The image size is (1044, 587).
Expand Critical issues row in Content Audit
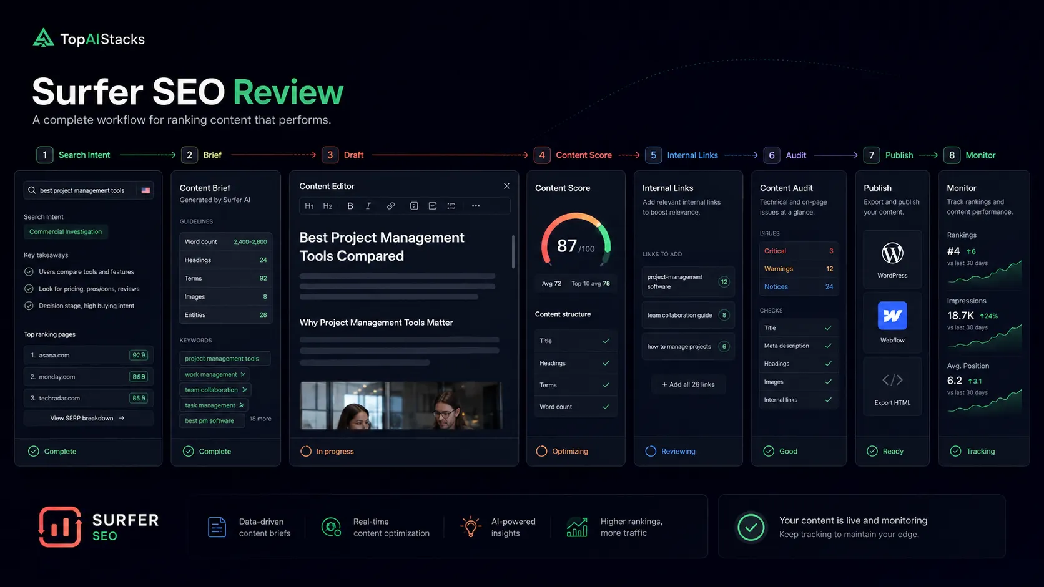coord(799,251)
